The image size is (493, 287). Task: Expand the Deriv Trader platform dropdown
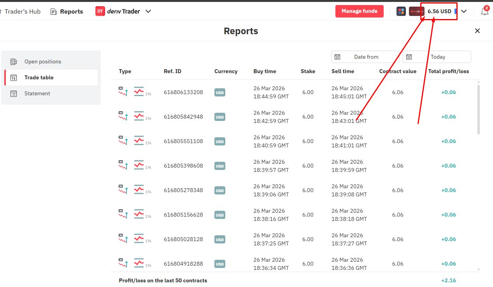pyautogui.click(x=148, y=11)
